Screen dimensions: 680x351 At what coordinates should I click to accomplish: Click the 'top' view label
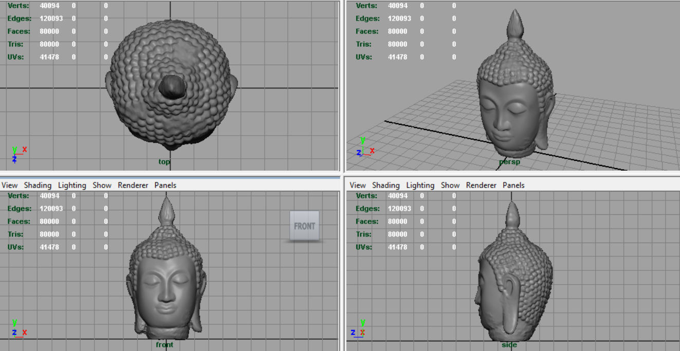tap(164, 161)
